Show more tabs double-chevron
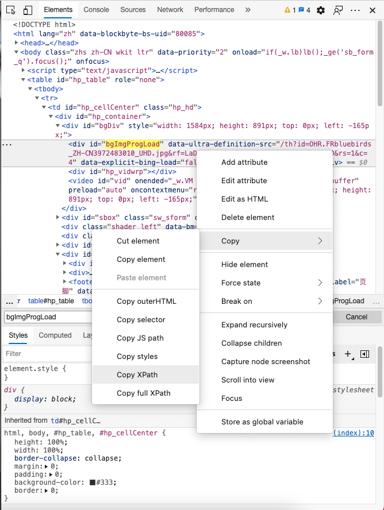384x510 pixels. click(248, 10)
